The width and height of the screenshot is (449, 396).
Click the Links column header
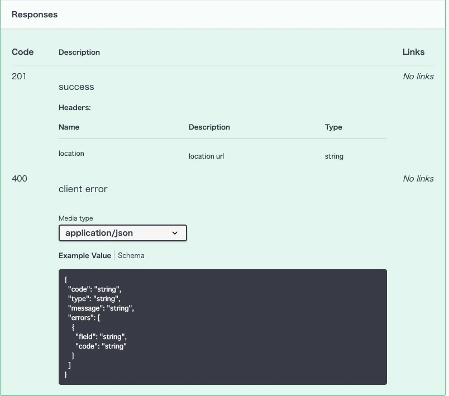click(413, 52)
